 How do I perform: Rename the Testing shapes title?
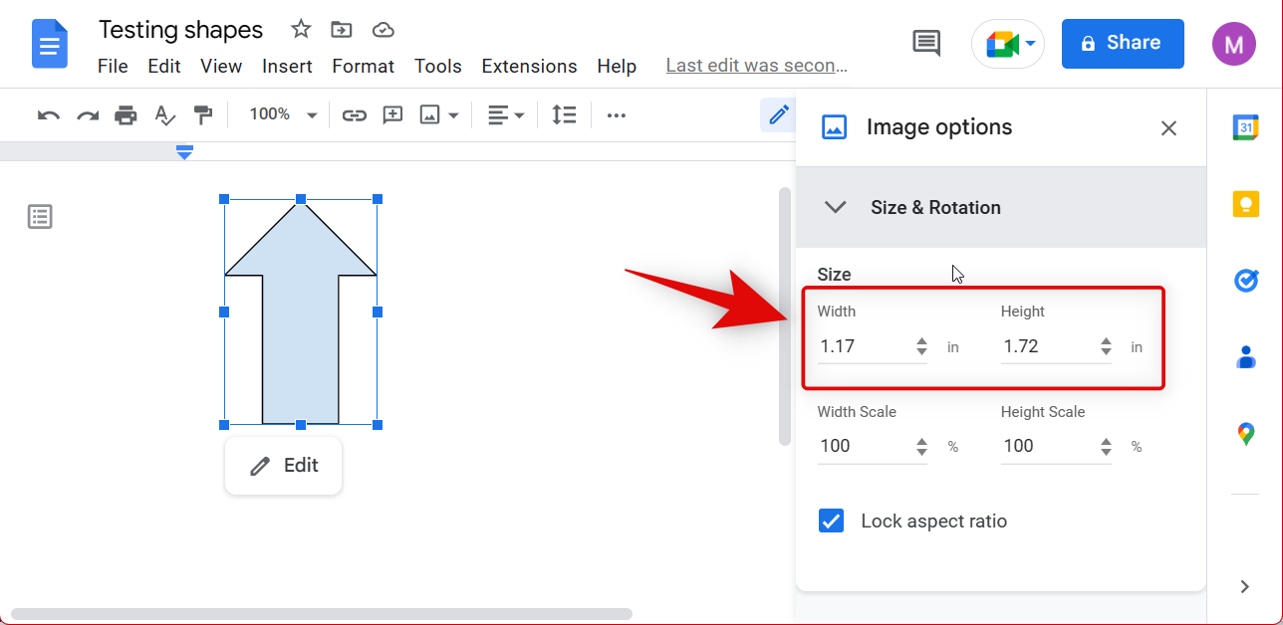pos(181,30)
